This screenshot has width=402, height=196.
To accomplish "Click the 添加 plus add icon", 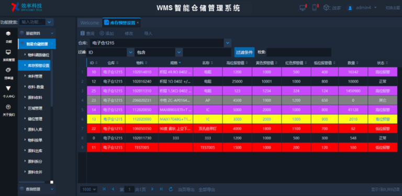I will coord(102,33).
